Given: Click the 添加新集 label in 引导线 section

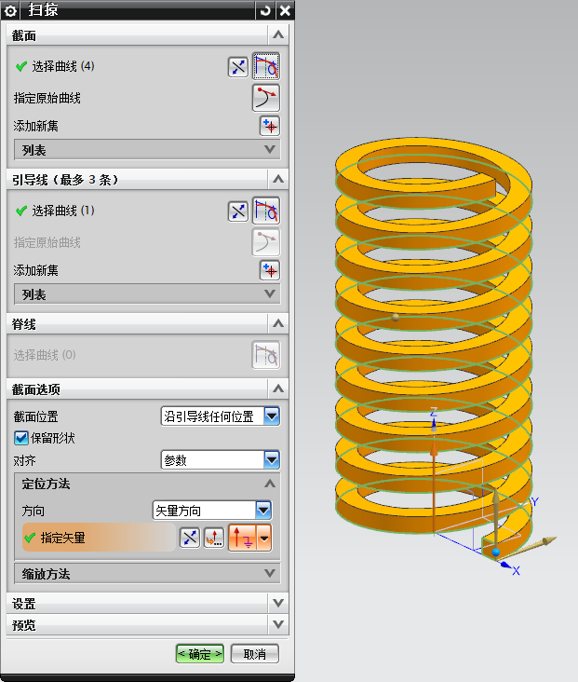Looking at the screenshot, I should click(35, 270).
